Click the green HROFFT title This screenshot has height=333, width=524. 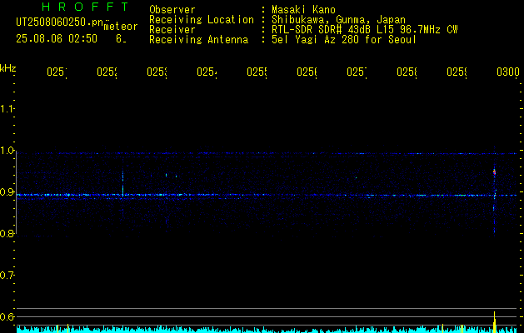(x=86, y=7)
